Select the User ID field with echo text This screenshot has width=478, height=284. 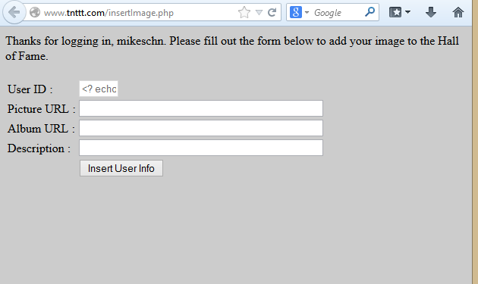(99, 89)
